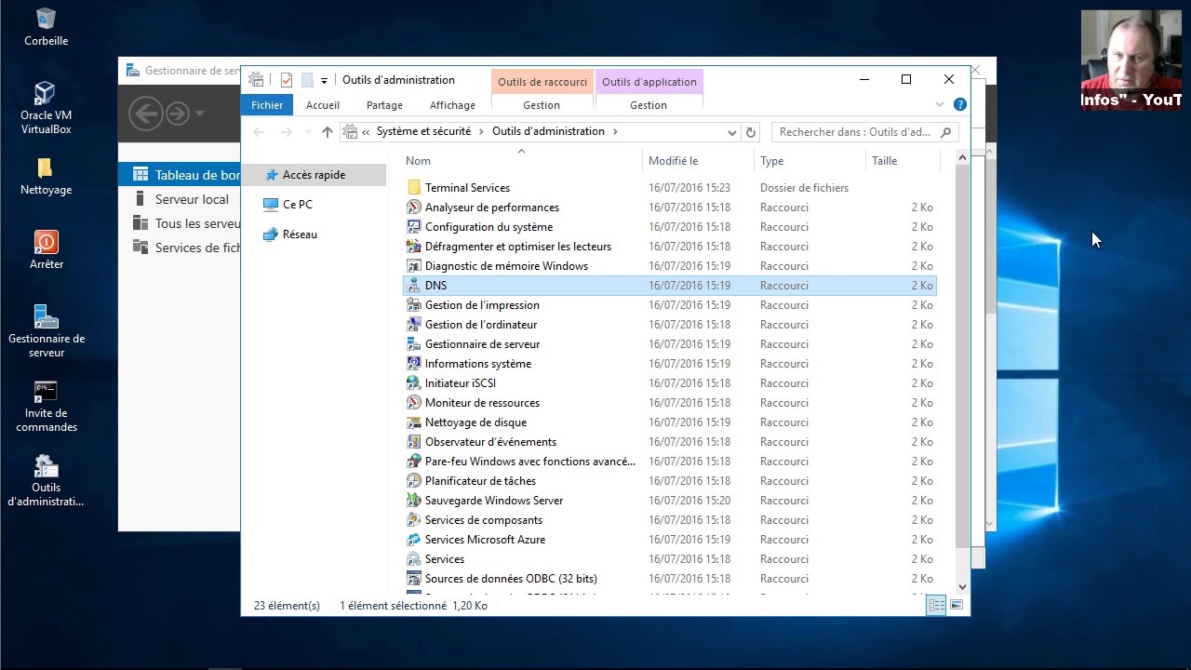Sort by the Modifié le column header
Image resolution: width=1191 pixels, height=670 pixels.
point(698,161)
